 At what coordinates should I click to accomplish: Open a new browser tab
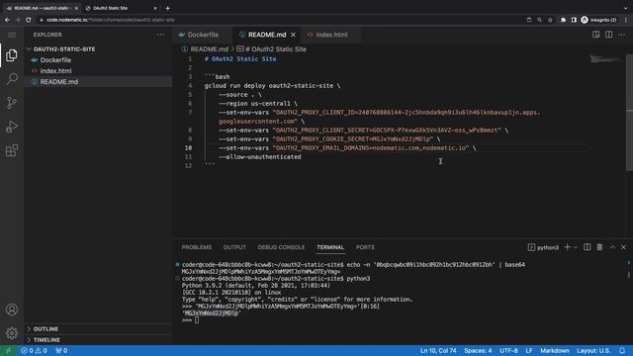coord(167,8)
